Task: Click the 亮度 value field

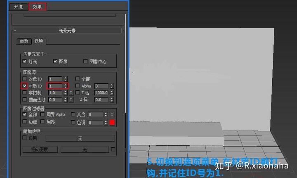Action: coord(95,114)
